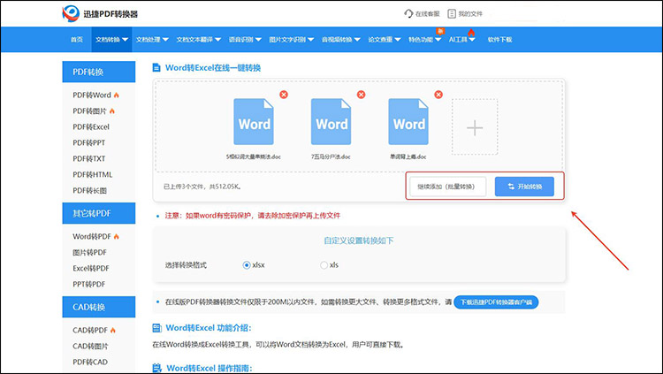This screenshot has width=663, height=374.
Task: Click the plus tile to add a file
Action: pyautogui.click(x=475, y=127)
